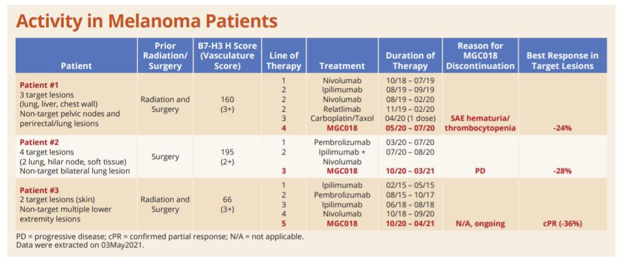The width and height of the screenshot is (621, 261).
Task: Select the 'Data were extracted on 03May2021' footnote
Action: (x=79, y=244)
